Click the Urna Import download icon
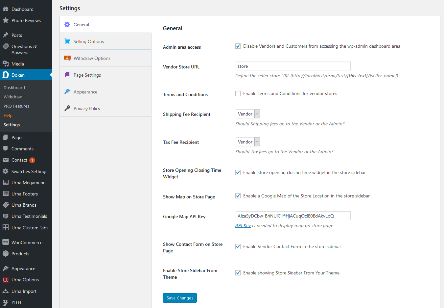Viewport: 444px width, 308px height. pos(6,291)
